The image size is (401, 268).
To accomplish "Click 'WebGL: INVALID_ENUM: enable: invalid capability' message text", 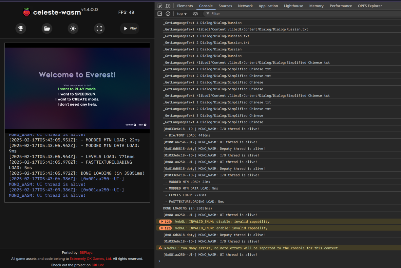I will pyautogui.click(x=221, y=228).
